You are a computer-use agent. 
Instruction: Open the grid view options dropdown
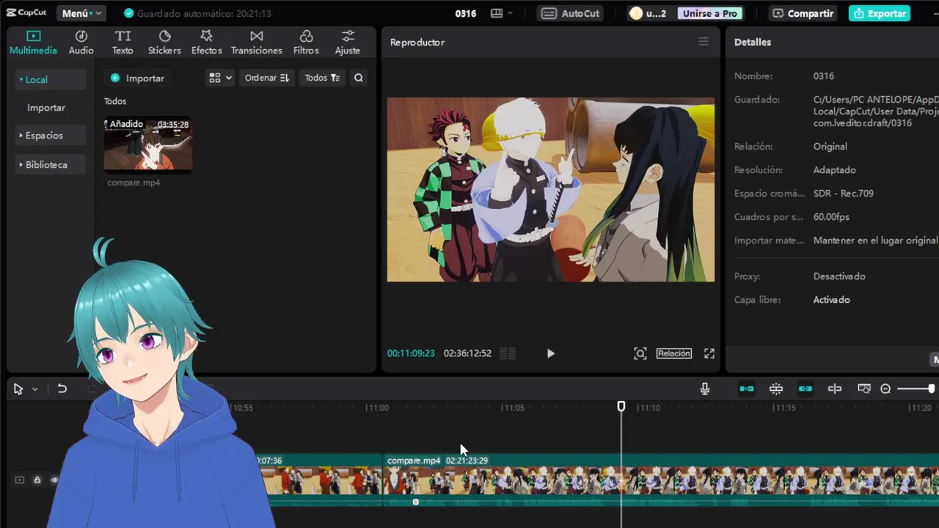[x=220, y=78]
